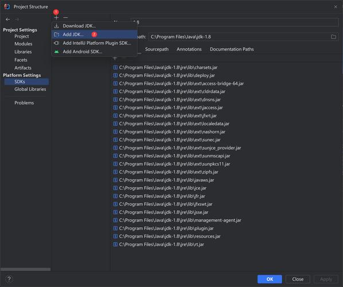This screenshot has width=343, height=287.
Task: Select the nashorn.jar entry
Action: point(169,132)
